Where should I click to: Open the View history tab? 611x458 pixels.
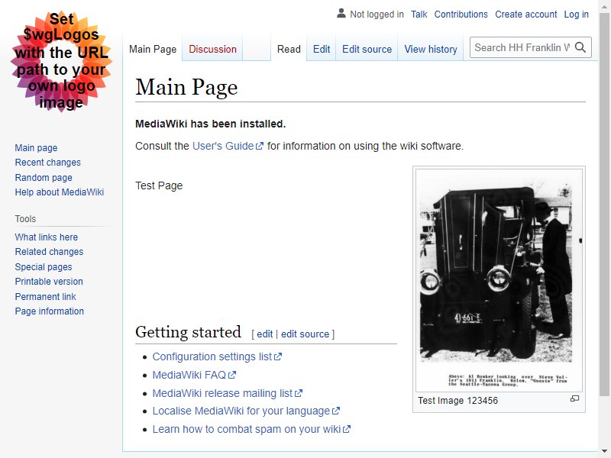click(431, 49)
